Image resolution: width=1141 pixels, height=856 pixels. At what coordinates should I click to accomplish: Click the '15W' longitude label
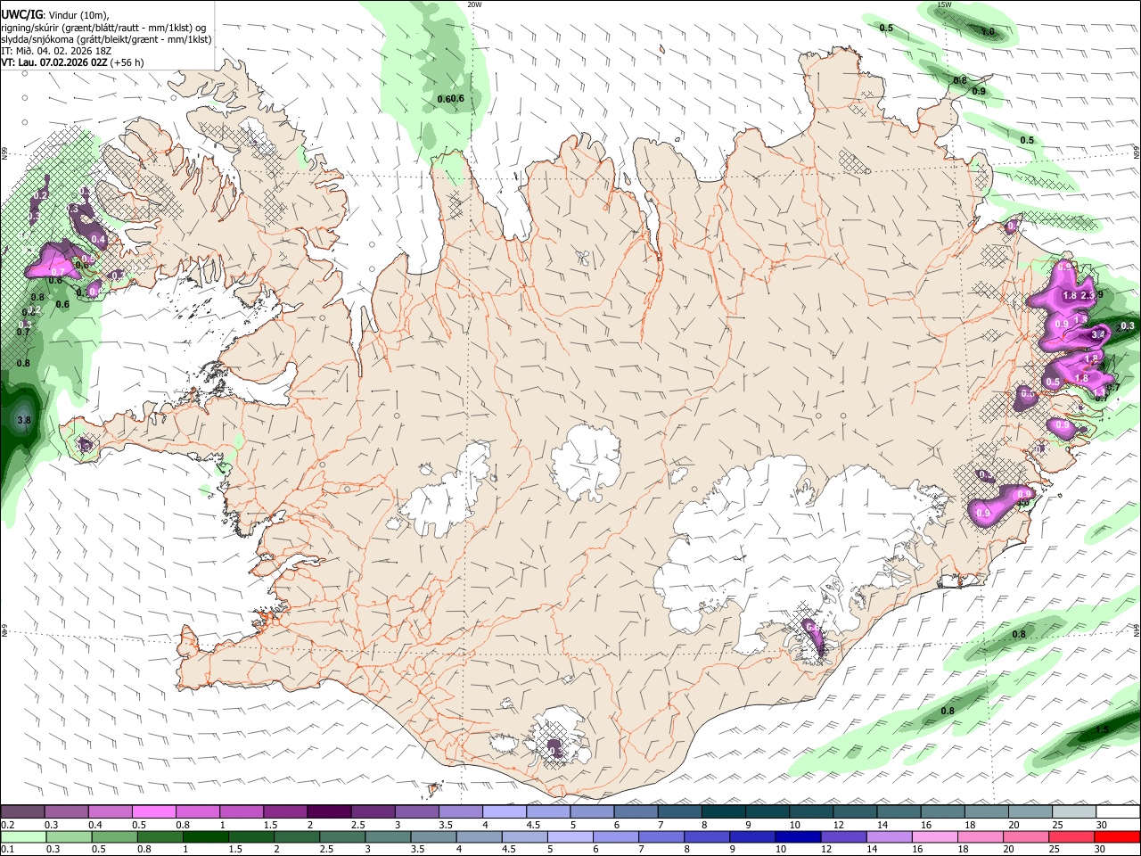coord(945,4)
